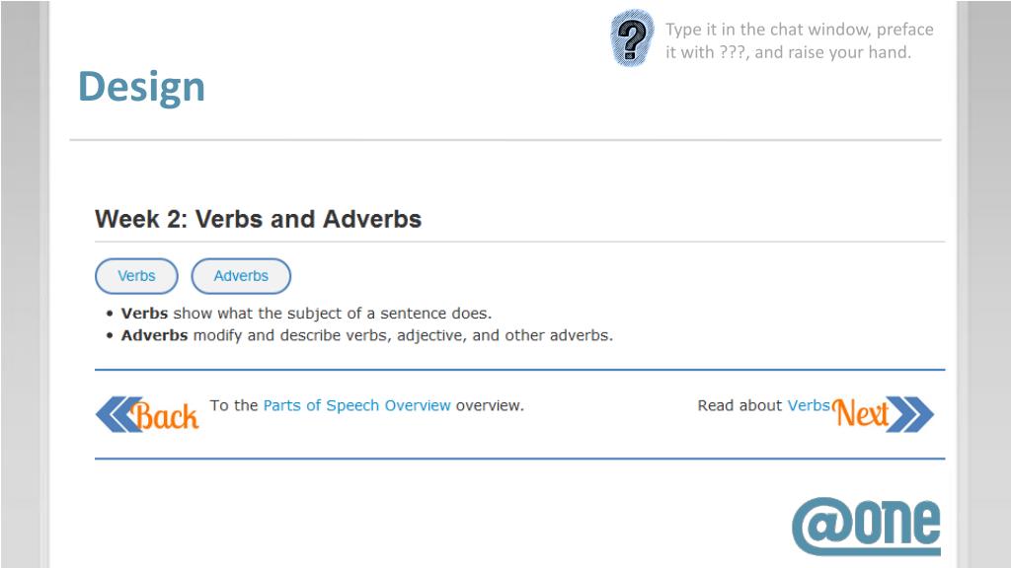Image resolution: width=1011 pixels, height=568 pixels.
Task: Select the Verbs pill button
Action: tap(136, 276)
